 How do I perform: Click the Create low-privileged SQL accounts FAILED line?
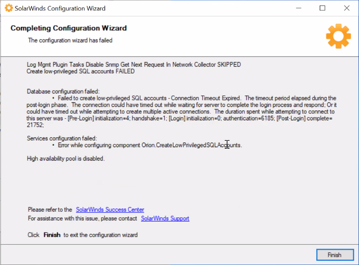coord(81,72)
